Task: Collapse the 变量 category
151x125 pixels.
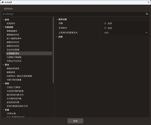Action: [x=3, y=110]
